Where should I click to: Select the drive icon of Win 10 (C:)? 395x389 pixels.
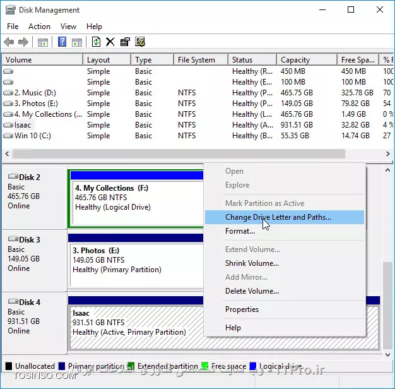(8, 136)
